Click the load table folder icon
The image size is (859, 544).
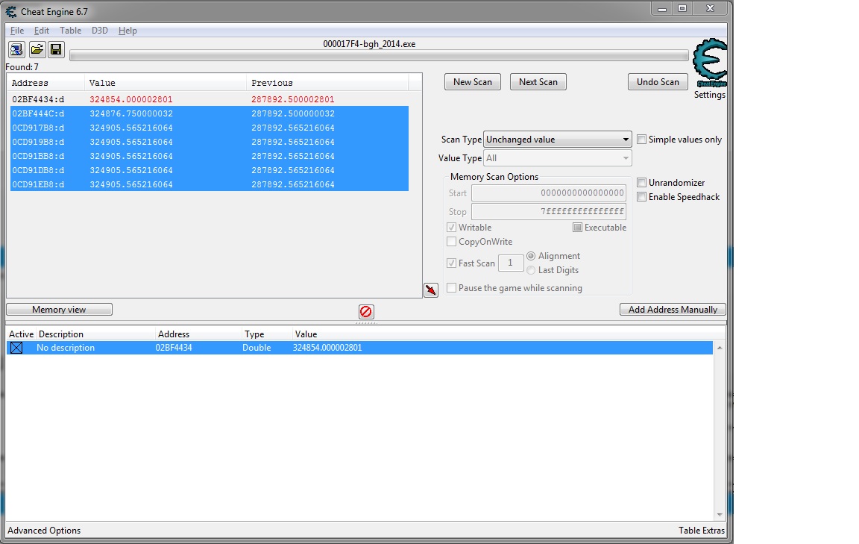point(37,50)
